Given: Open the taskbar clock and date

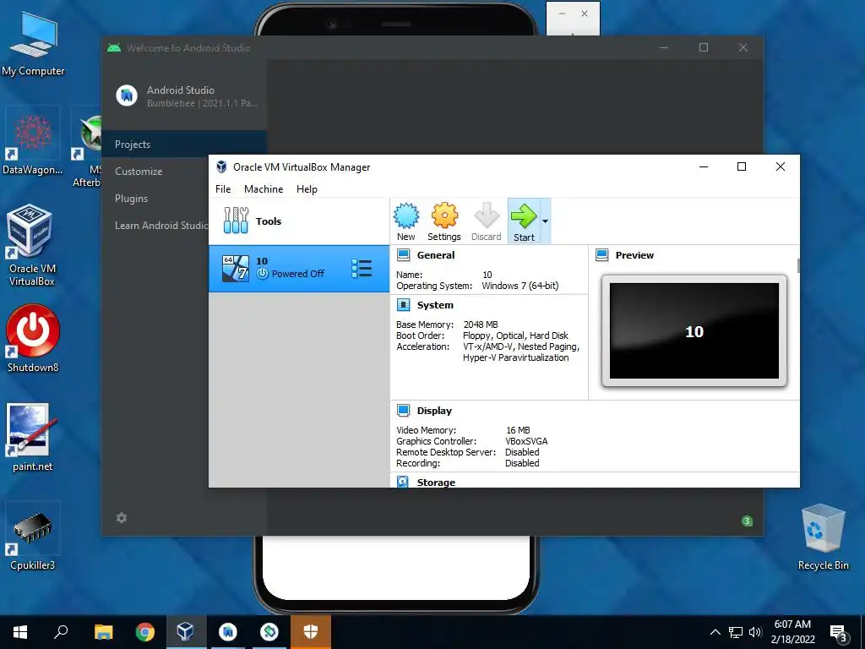Looking at the screenshot, I should pyautogui.click(x=792, y=632).
